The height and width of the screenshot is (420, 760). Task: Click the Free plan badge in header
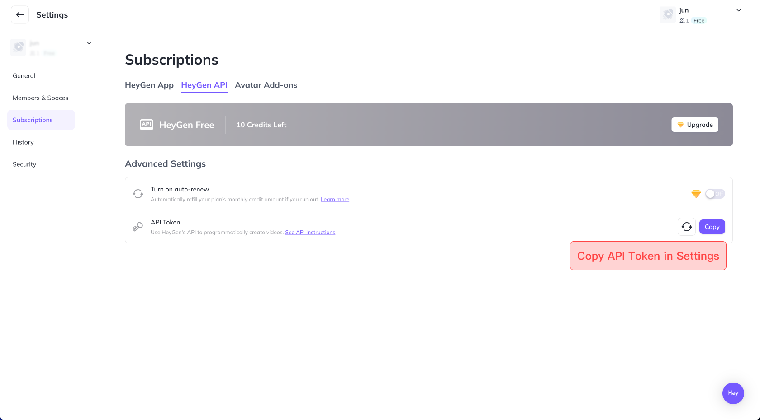tap(699, 20)
